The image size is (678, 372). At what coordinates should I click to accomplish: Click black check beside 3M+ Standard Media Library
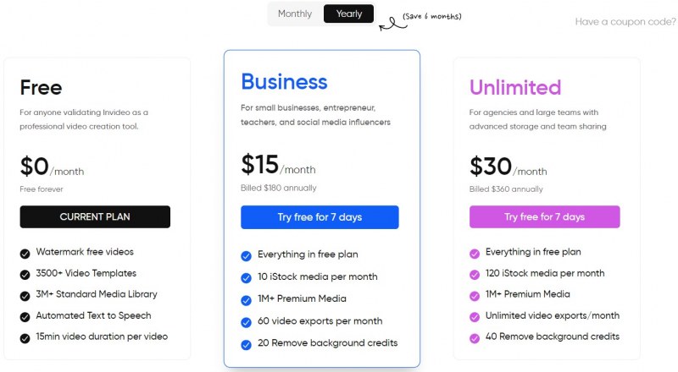pos(25,296)
